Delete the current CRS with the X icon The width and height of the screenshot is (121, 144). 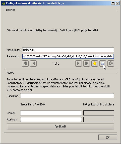(x=111, y=63)
